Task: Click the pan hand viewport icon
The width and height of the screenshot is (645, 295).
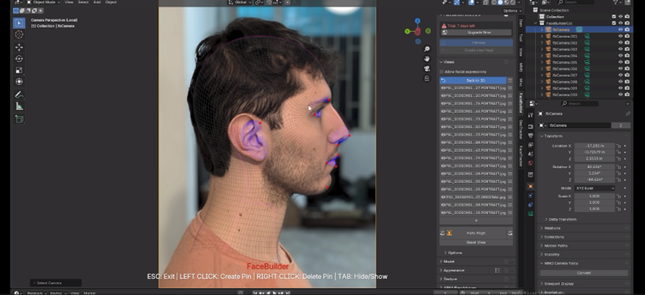Action: tap(427, 59)
